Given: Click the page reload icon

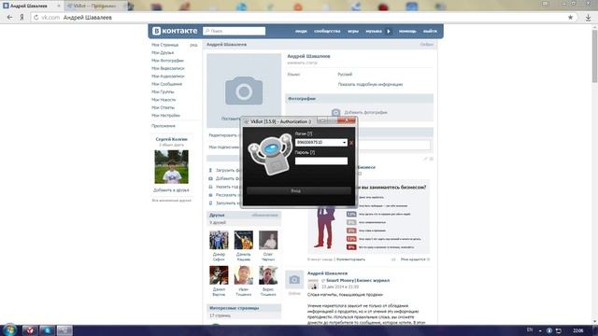Looking at the screenshot, I should coord(36,18).
